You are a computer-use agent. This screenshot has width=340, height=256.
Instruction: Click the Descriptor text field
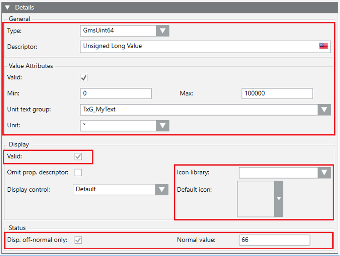(x=198, y=46)
